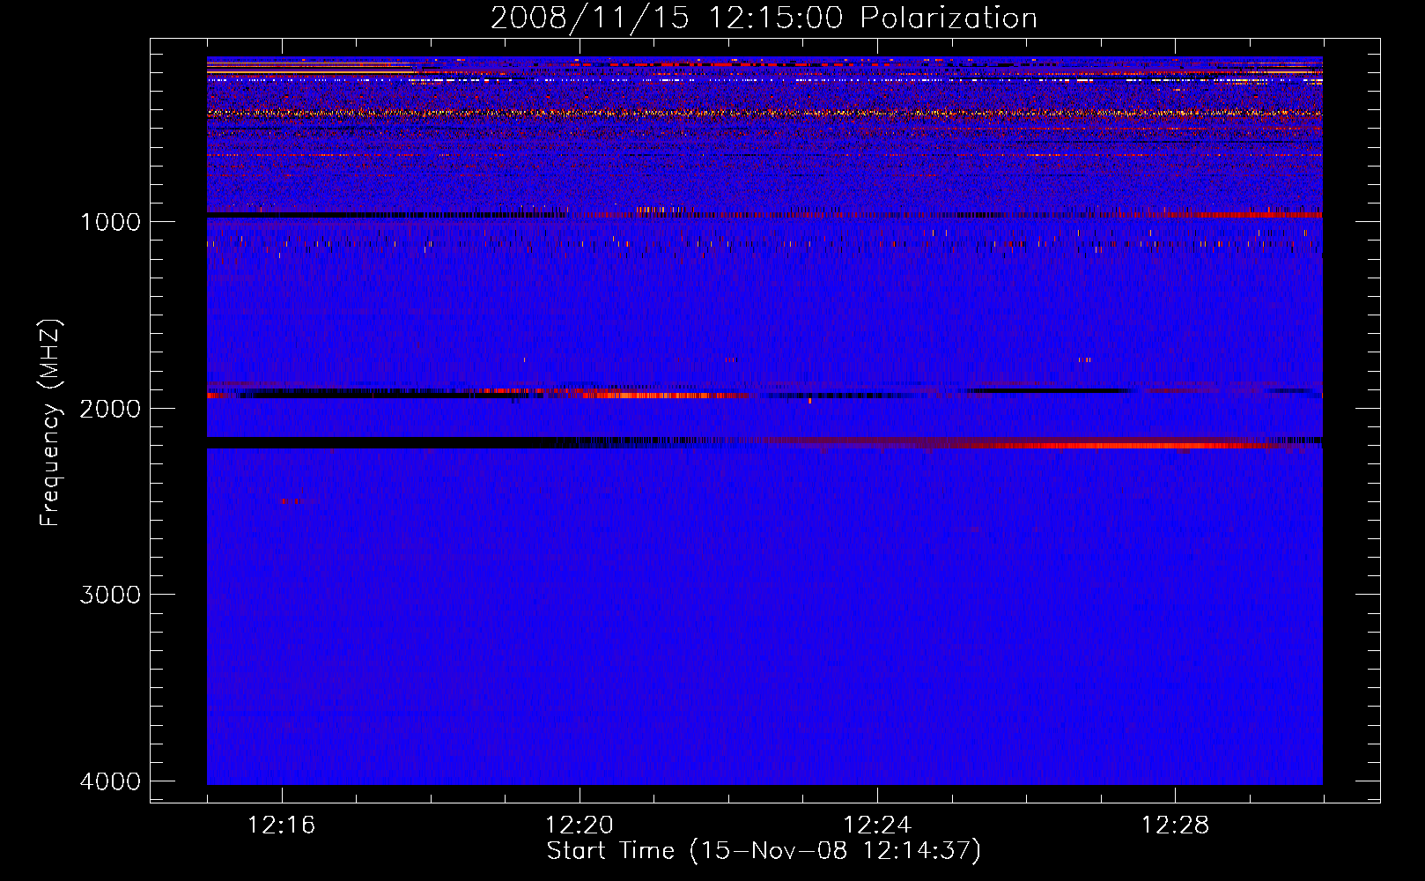The image size is (1425, 881).
Task: Select the 3000 frequency tick label
Action: pos(110,595)
